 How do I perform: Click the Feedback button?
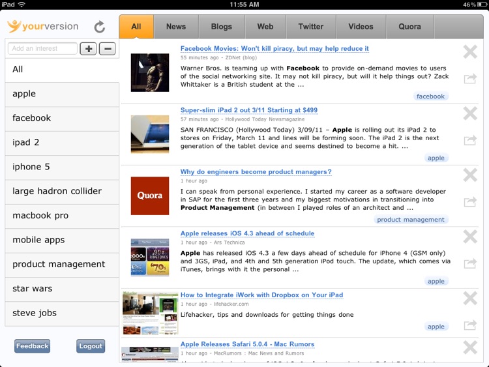[32, 346]
